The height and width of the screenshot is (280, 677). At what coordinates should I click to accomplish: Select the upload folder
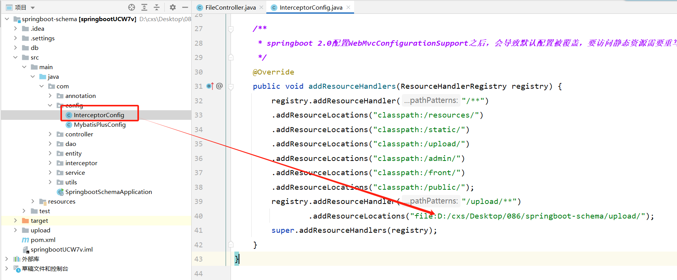pos(40,230)
